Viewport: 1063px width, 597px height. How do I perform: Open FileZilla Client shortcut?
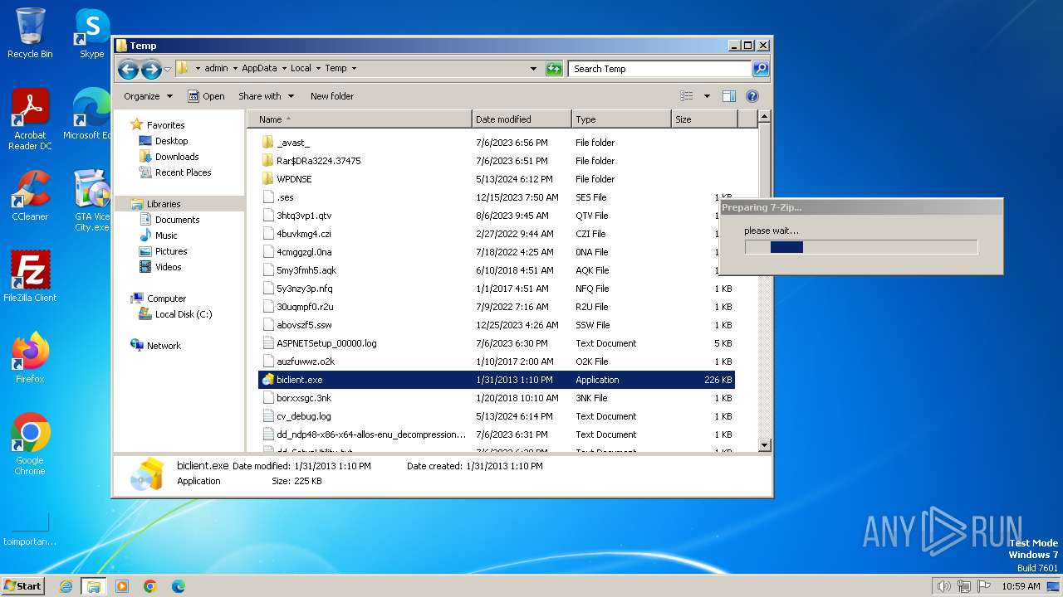(30, 277)
